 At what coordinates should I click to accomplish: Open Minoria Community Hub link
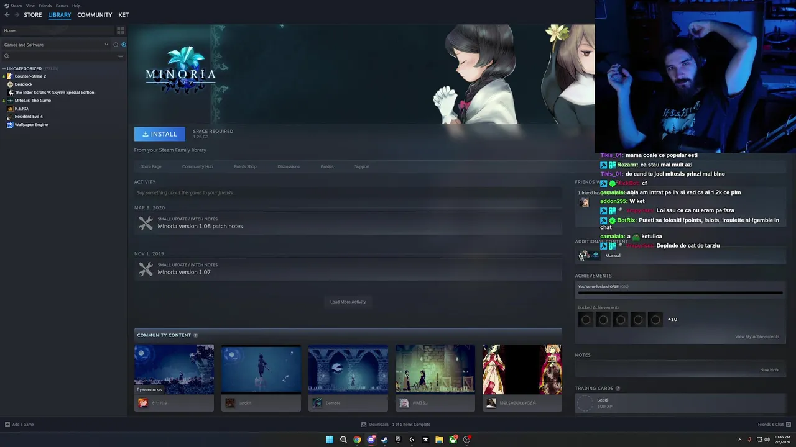(x=197, y=166)
